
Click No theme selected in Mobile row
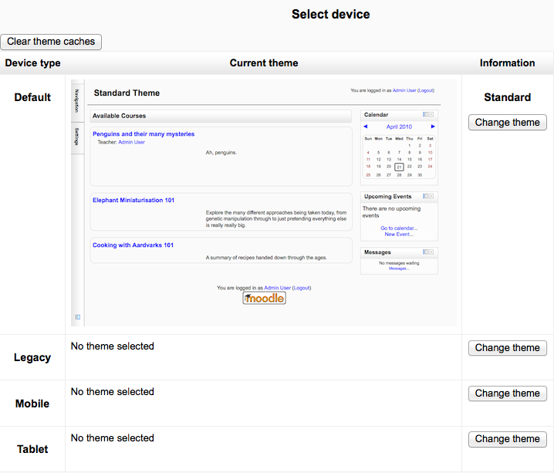coord(113,392)
